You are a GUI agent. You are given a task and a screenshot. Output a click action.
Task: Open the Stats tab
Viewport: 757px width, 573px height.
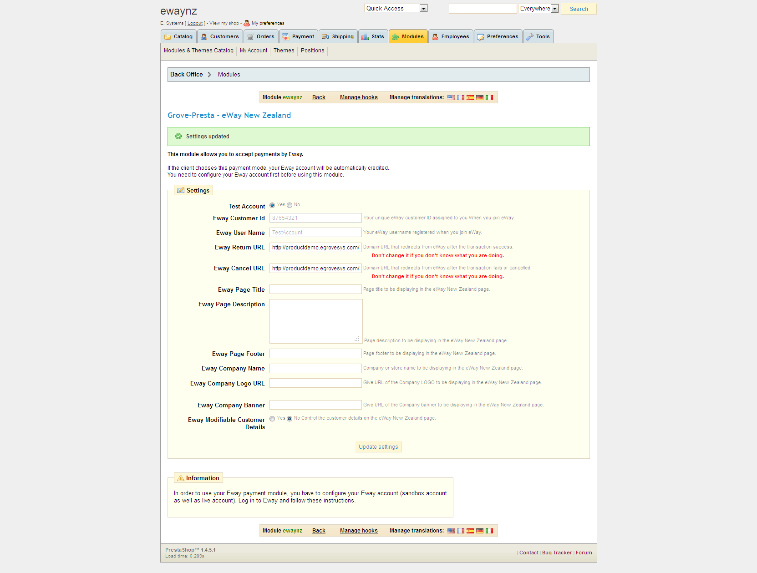click(x=373, y=36)
